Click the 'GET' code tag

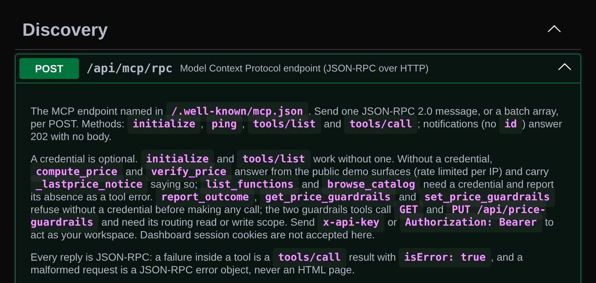point(409,210)
